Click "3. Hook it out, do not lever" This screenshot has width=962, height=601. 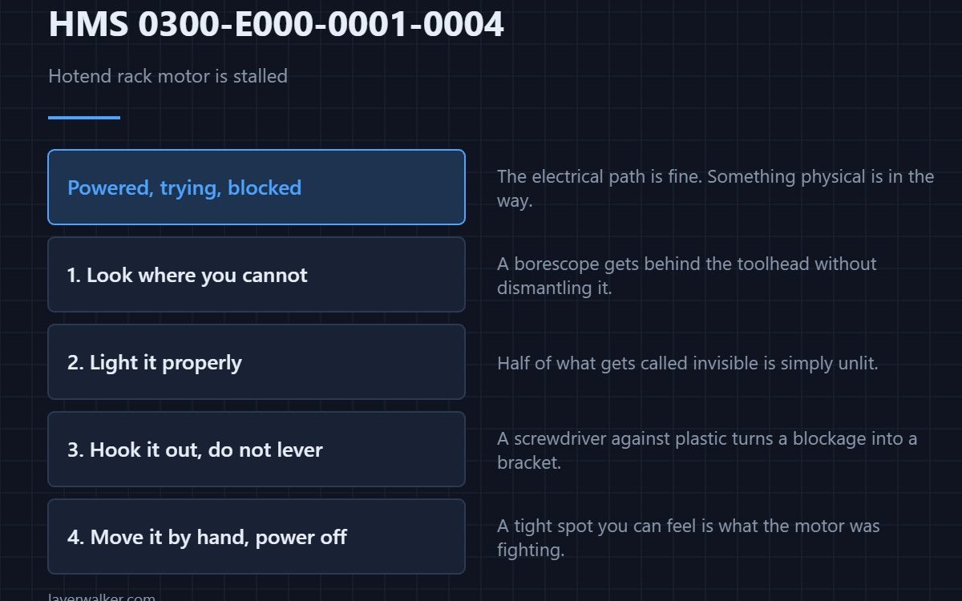(x=257, y=449)
